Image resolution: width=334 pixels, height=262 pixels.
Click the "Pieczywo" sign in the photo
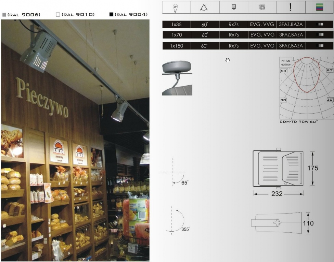click(42, 98)
